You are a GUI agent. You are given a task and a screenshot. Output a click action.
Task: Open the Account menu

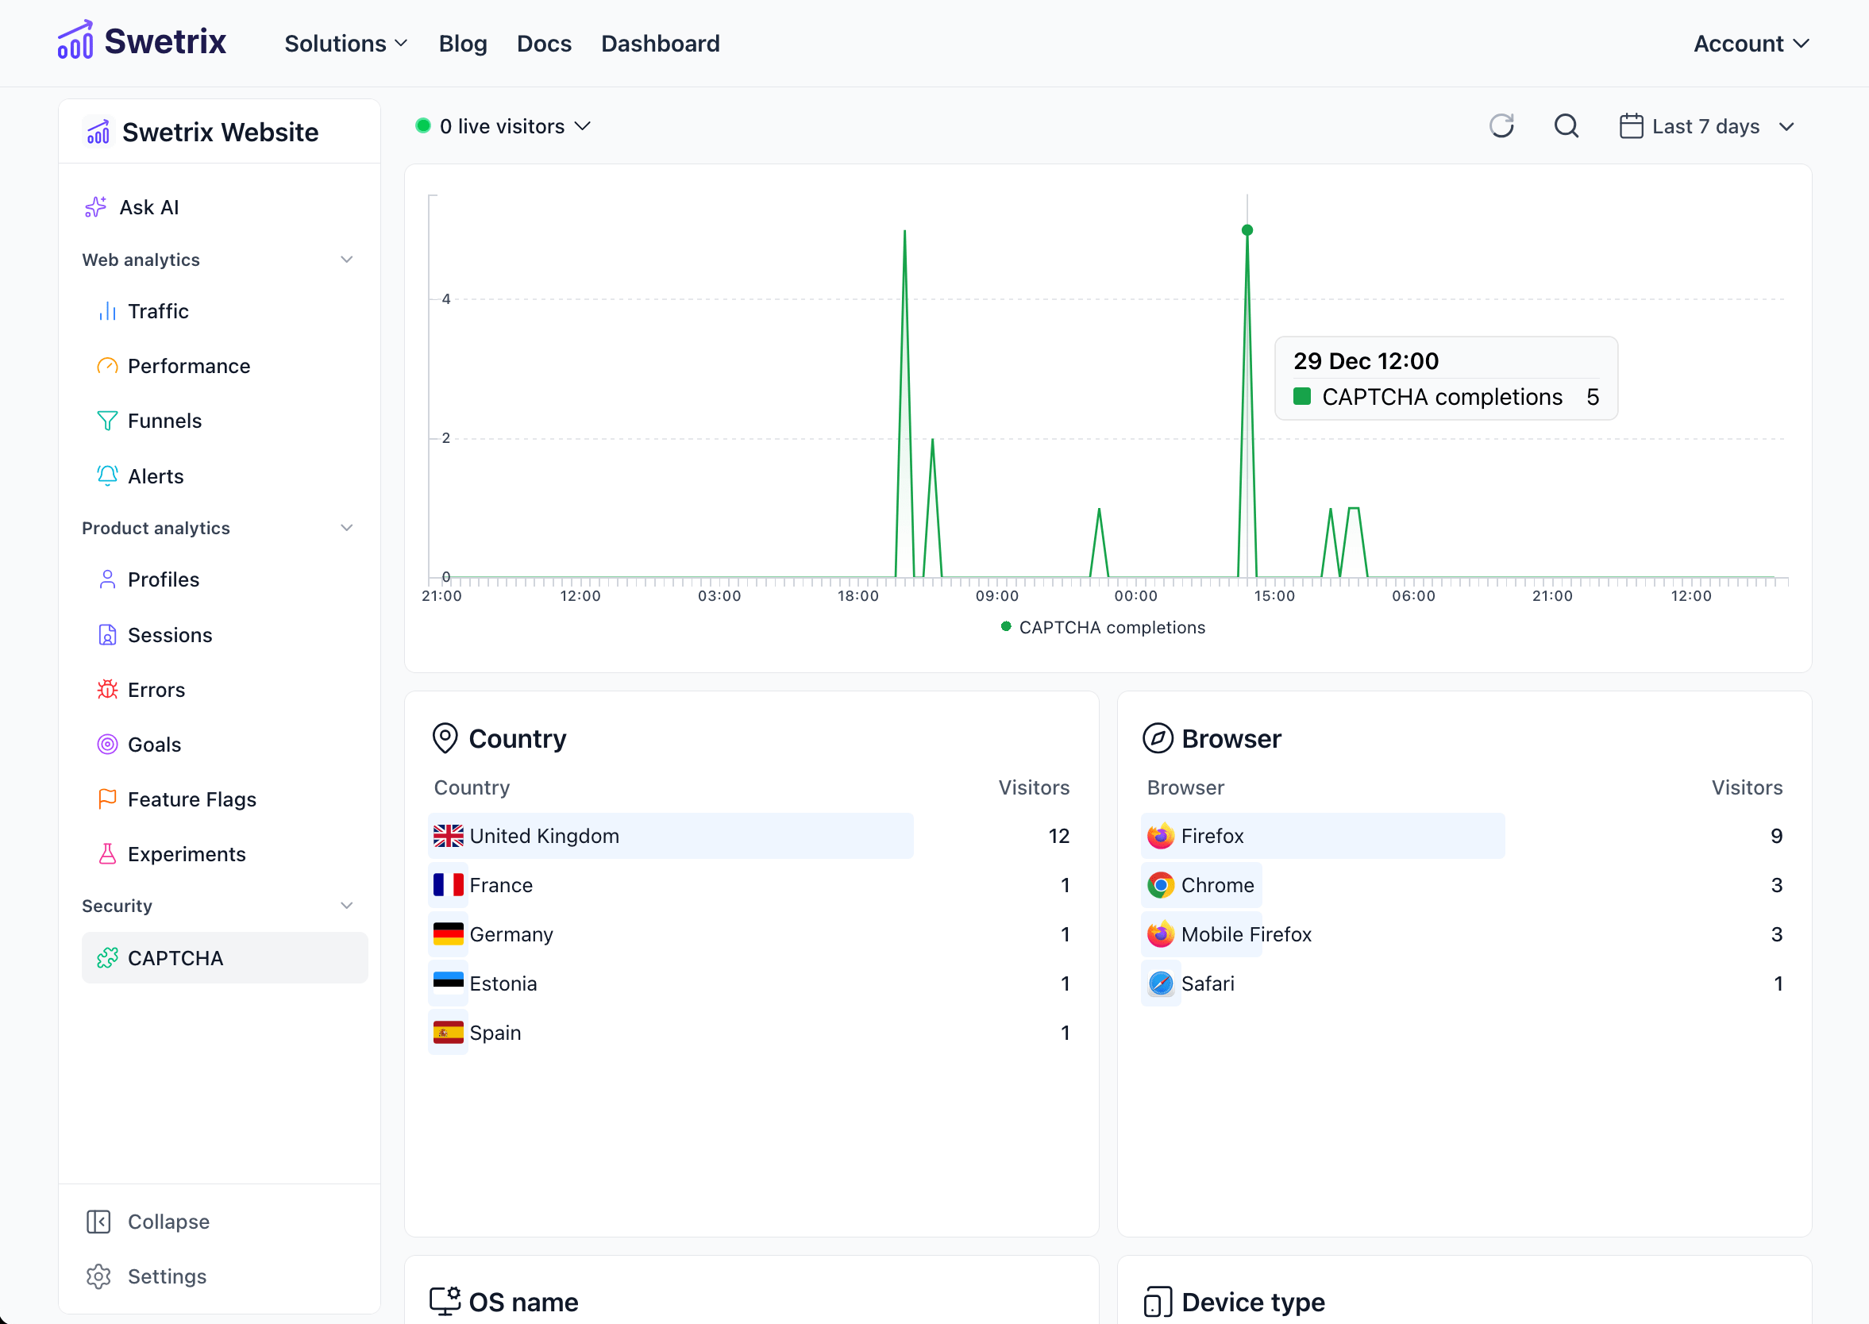tap(1749, 42)
